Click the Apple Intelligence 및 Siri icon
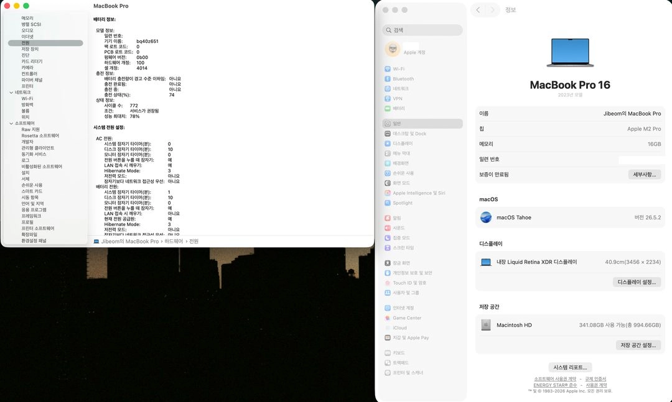This screenshot has height=402, width=672. point(388,193)
